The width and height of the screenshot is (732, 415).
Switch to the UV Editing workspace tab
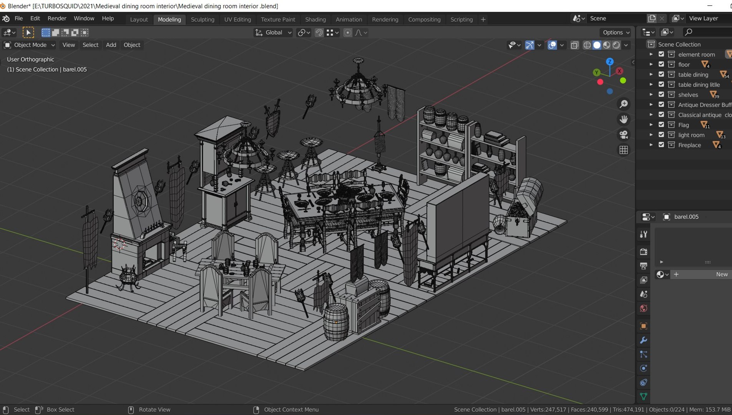tap(237, 19)
